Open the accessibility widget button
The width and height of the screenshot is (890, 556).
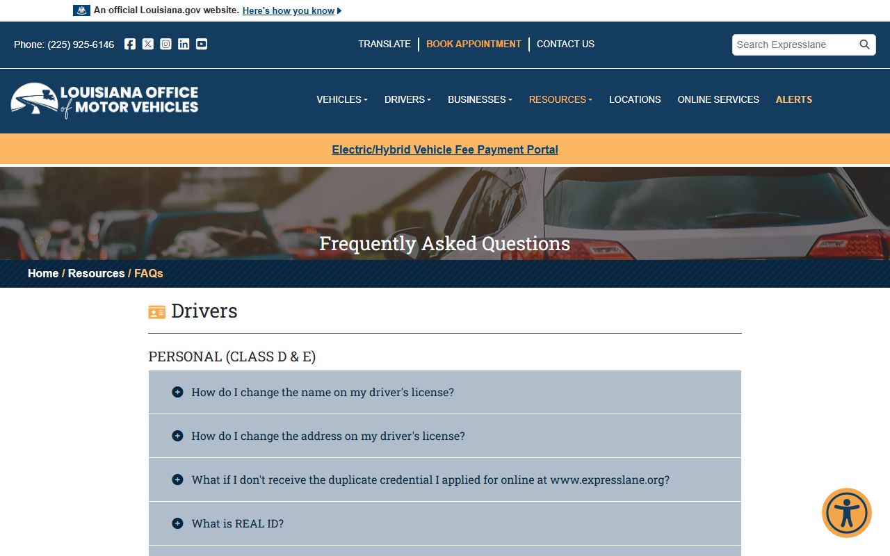[847, 513]
